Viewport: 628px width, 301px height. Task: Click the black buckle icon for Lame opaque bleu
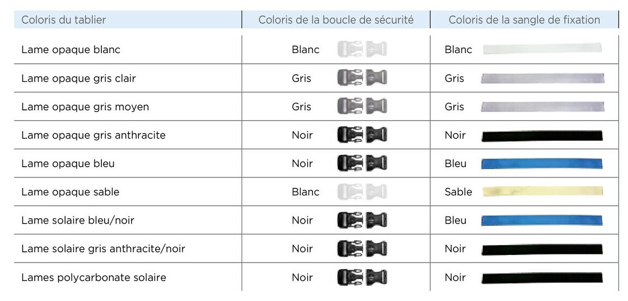pos(362,163)
